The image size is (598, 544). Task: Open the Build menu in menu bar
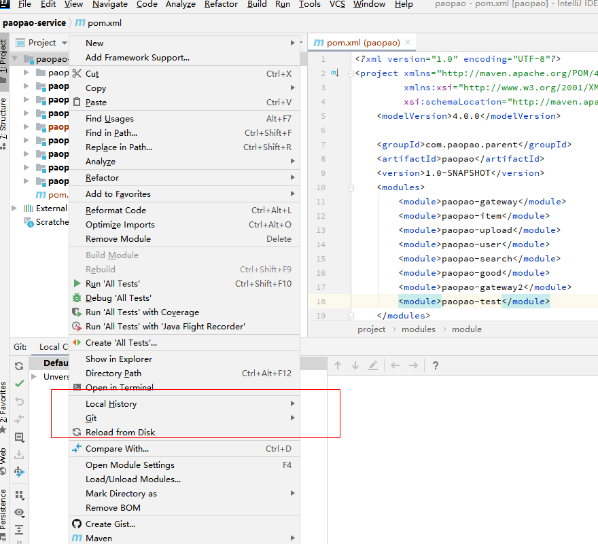tap(257, 4)
